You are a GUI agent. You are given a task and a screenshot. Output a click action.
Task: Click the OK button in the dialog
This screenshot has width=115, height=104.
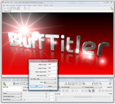point(37,86)
